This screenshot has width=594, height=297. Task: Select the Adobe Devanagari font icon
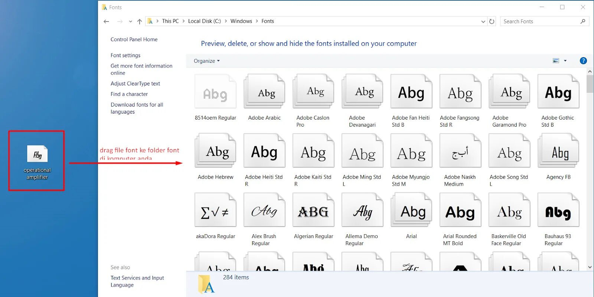tap(362, 91)
